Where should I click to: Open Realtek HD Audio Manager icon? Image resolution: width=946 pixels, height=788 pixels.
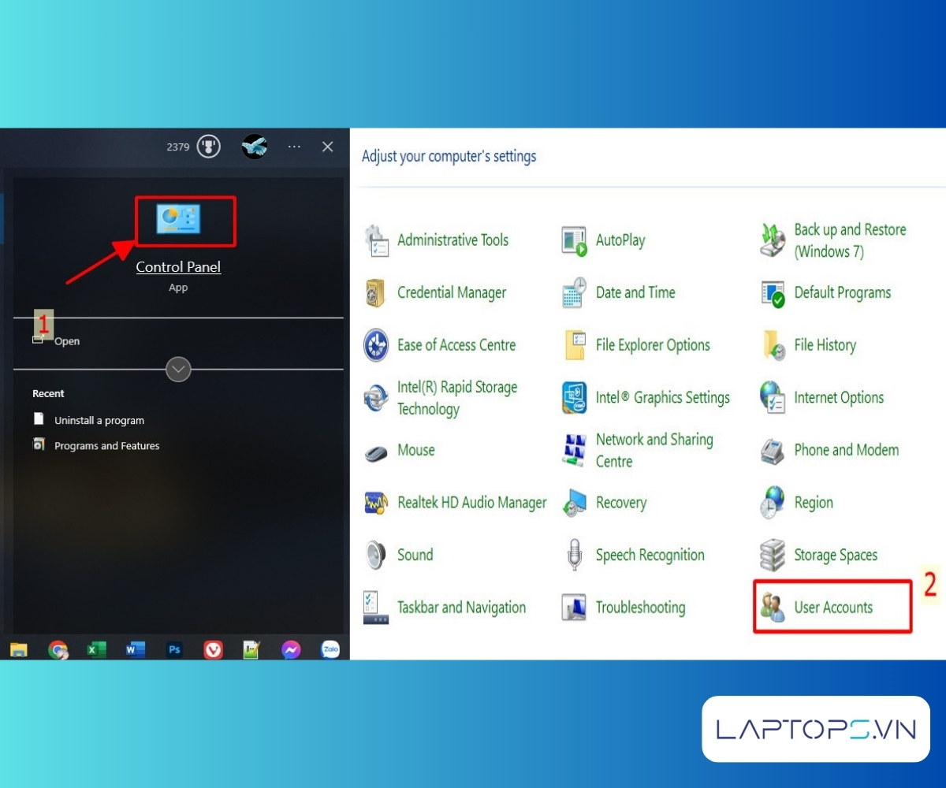click(x=376, y=503)
